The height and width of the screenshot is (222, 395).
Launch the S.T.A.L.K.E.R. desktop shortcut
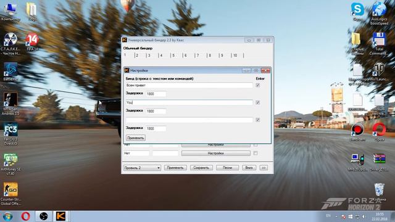click(x=10, y=43)
